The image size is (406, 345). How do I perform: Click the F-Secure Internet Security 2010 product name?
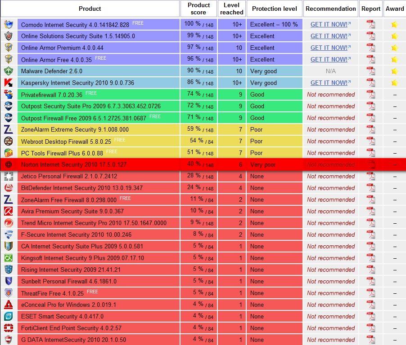77,234
